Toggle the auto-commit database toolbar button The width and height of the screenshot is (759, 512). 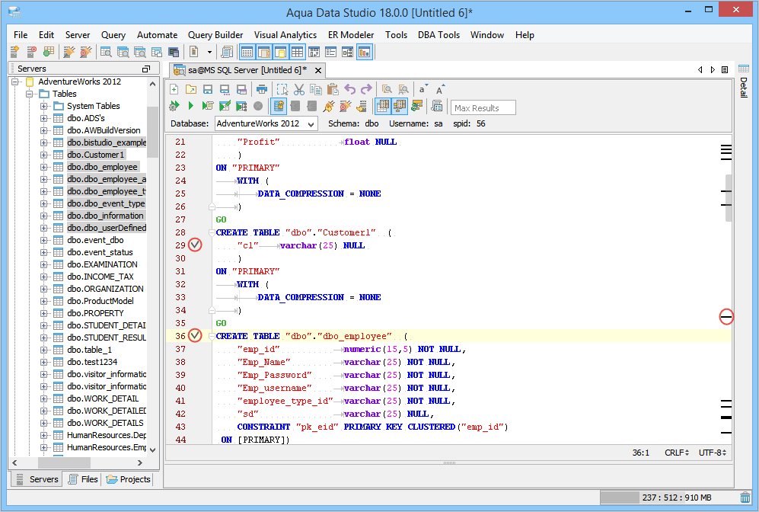279,106
